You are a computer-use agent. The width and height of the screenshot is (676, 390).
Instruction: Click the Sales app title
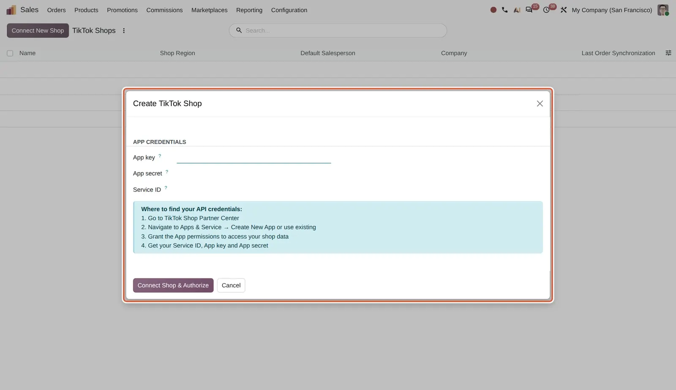29,10
